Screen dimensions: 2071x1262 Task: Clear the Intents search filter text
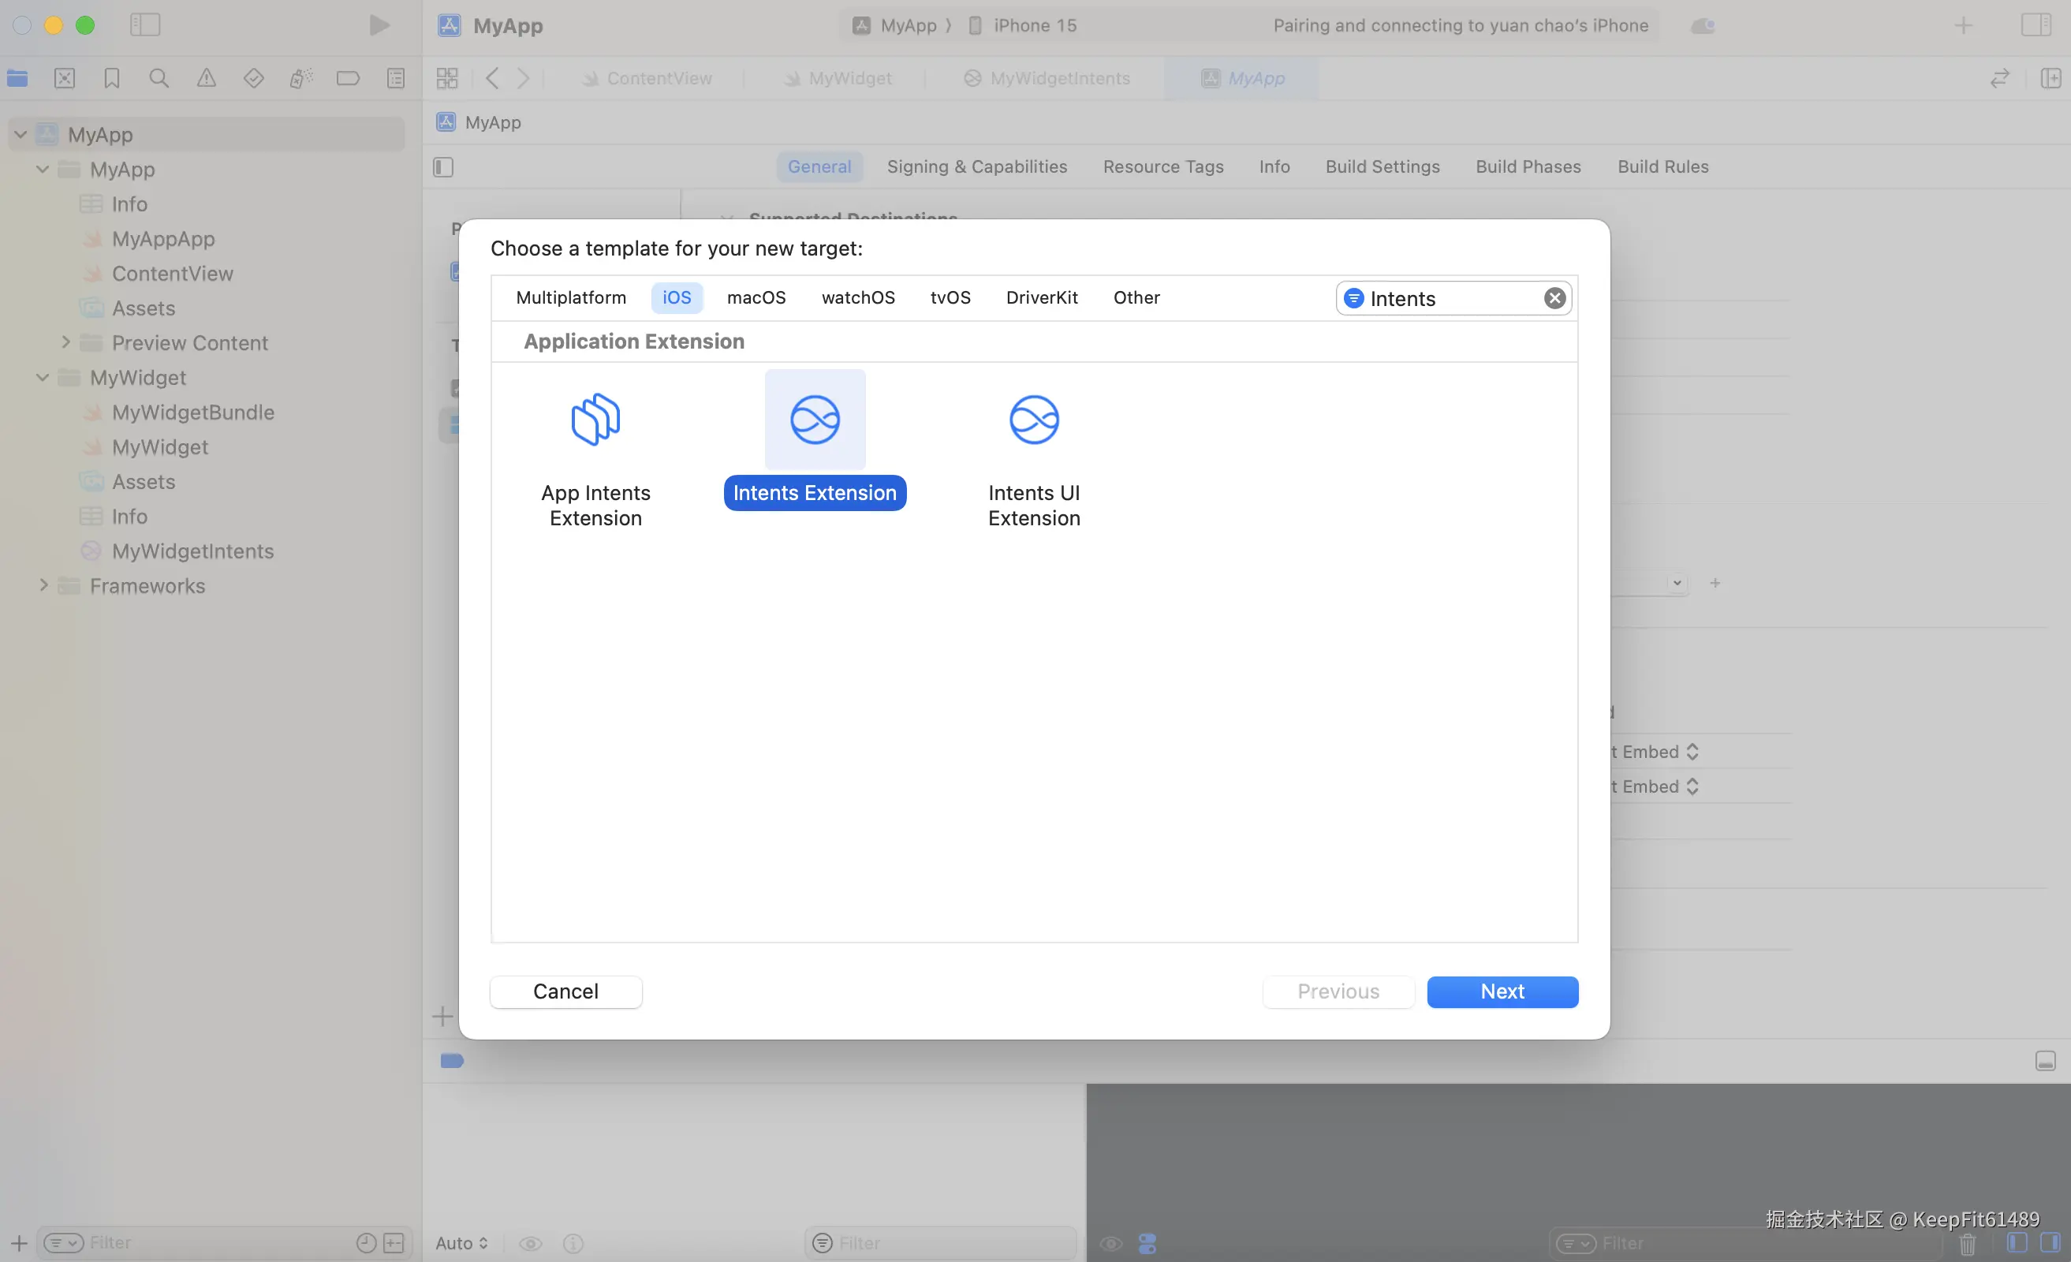coord(1554,298)
